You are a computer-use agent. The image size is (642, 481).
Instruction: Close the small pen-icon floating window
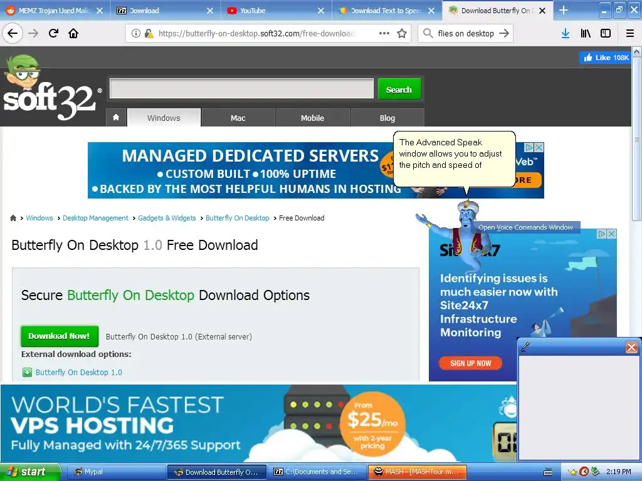tap(631, 347)
